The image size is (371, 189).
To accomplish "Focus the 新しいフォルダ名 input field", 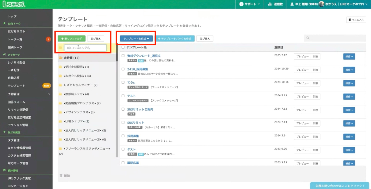I will 85,48.
